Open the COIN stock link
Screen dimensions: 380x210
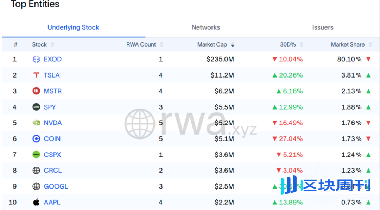pyautogui.click(x=52, y=139)
